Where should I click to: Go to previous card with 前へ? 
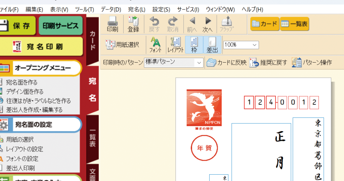pos(192,24)
